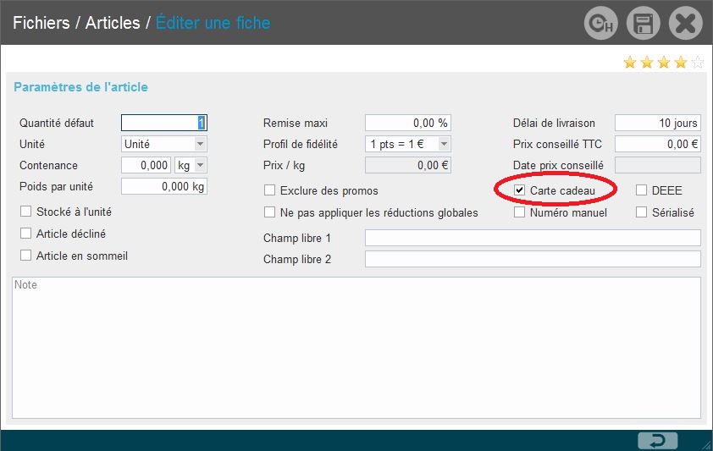Click the Prix / kg field
This screenshot has width=713, height=451.
[408, 165]
